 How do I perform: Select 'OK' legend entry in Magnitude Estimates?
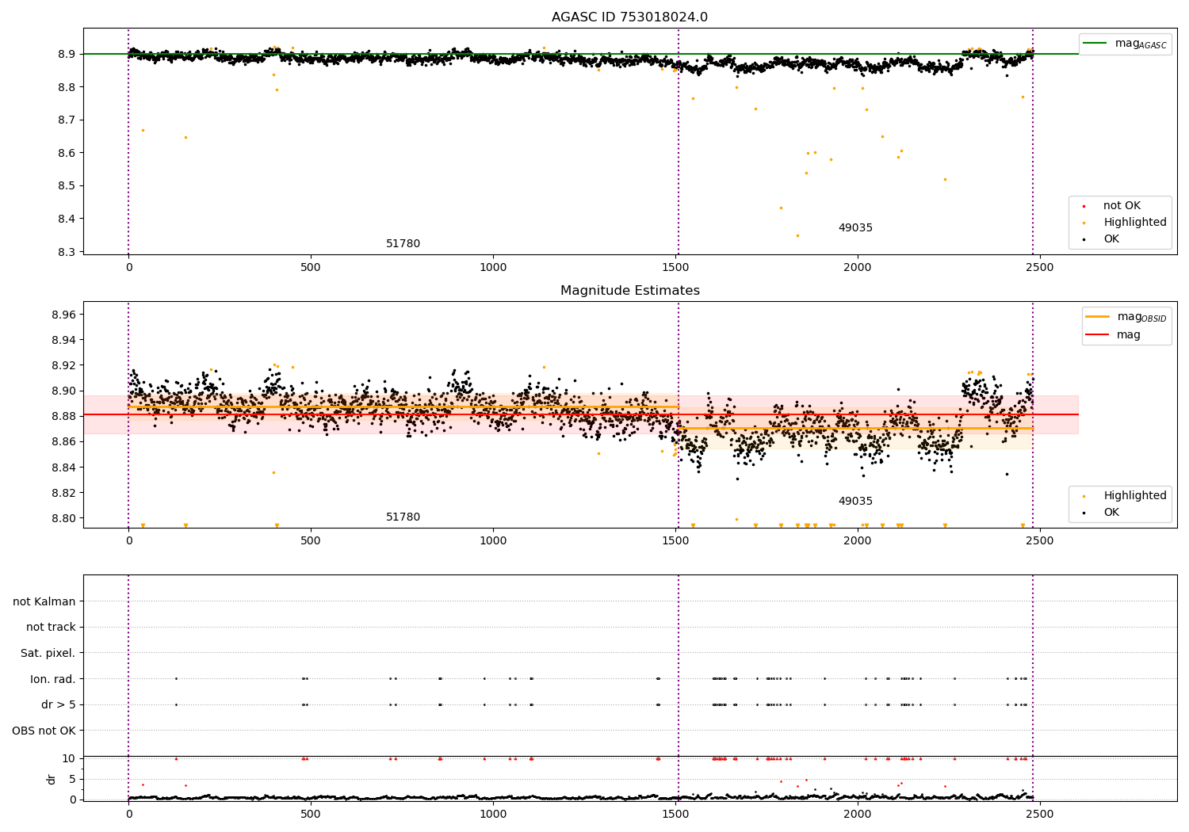coord(1111,513)
